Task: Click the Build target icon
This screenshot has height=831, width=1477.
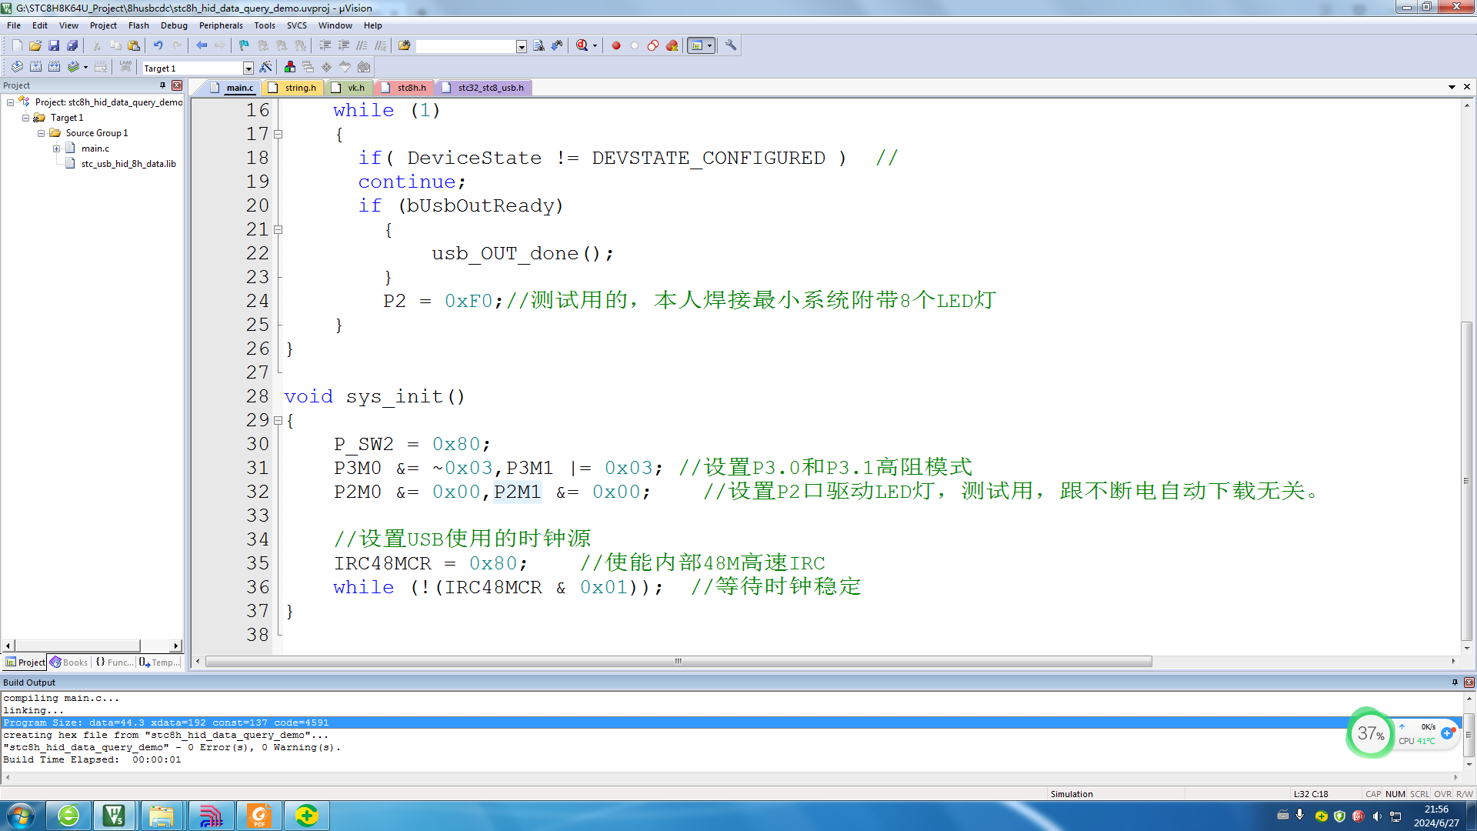Action: click(x=35, y=68)
